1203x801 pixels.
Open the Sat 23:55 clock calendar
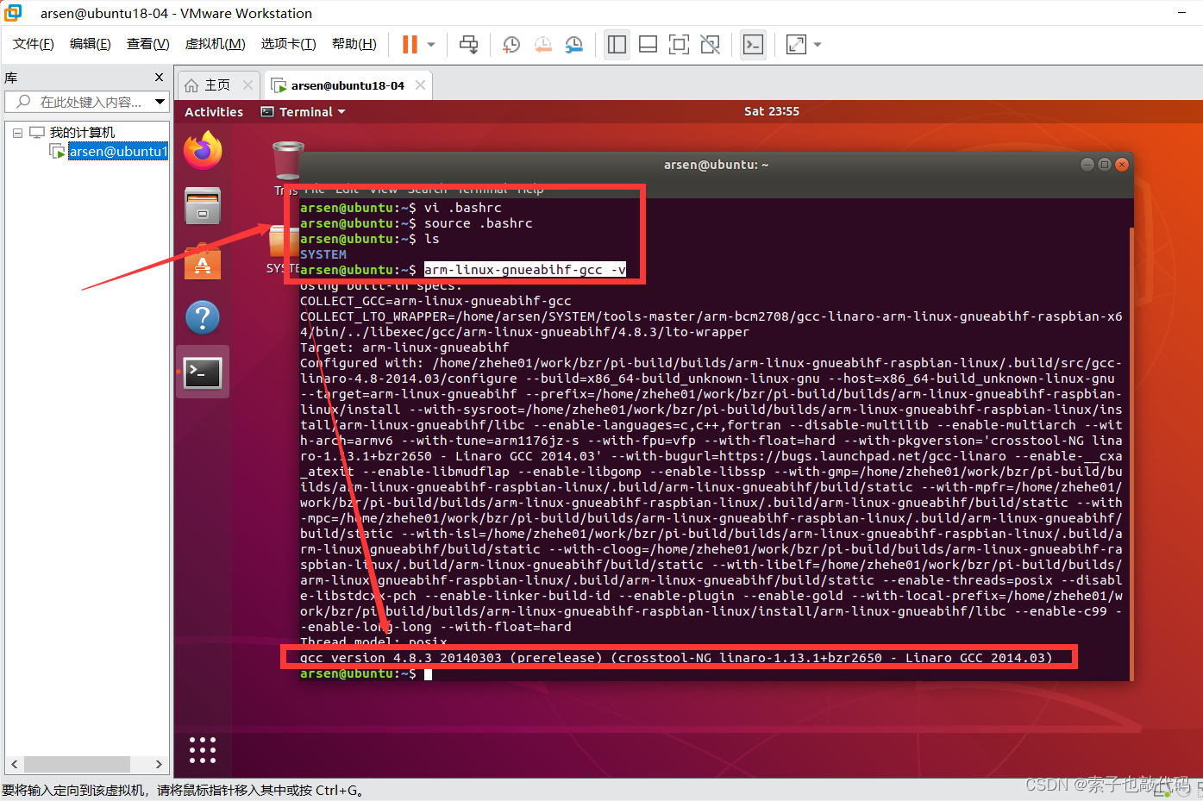pyautogui.click(x=772, y=111)
